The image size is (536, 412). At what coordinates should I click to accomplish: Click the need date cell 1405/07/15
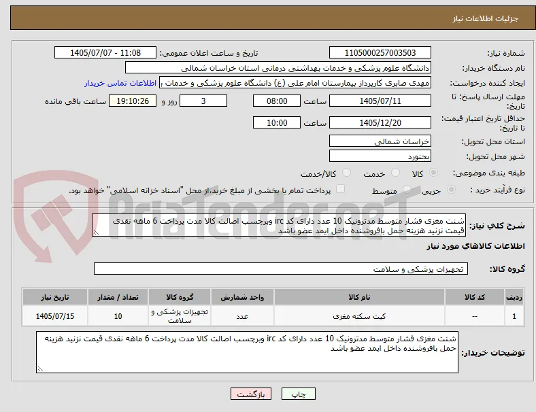click(x=54, y=316)
